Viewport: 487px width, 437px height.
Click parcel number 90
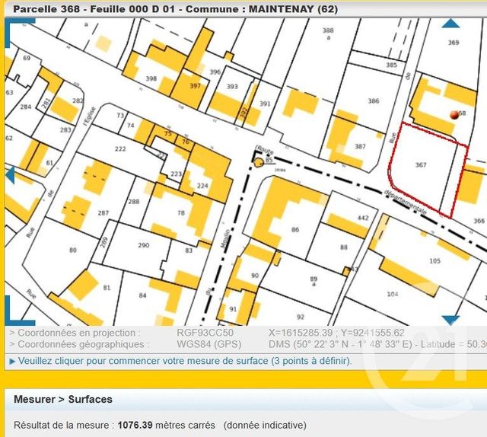coord(255,276)
